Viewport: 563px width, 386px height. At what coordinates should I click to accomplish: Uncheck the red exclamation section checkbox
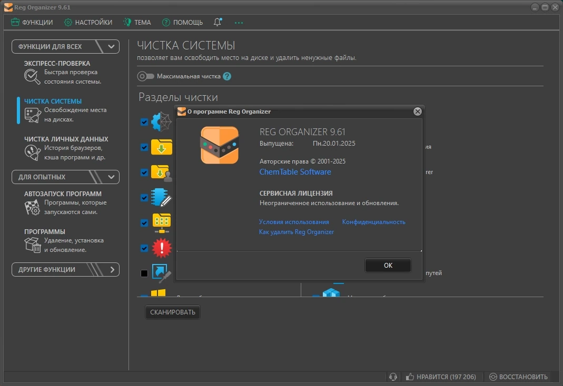coord(144,248)
